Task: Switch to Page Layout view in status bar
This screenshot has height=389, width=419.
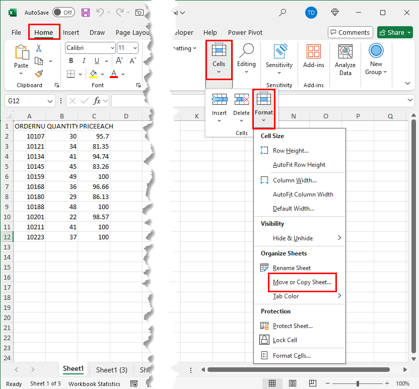Action: [x=293, y=383]
